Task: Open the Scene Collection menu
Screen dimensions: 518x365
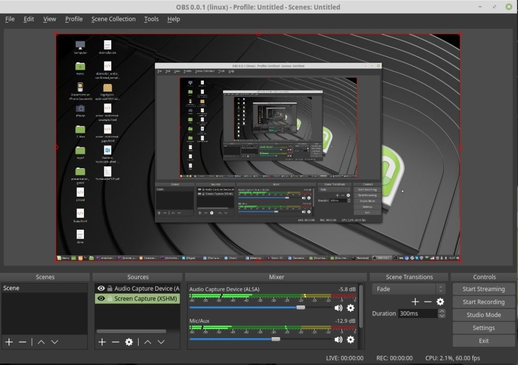Action: click(x=113, y=19)
